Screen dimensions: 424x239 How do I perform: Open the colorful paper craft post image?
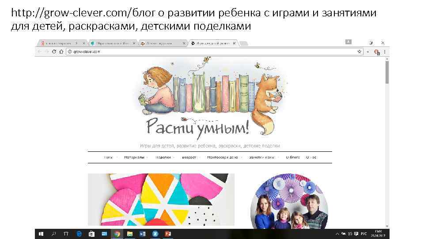161,200
